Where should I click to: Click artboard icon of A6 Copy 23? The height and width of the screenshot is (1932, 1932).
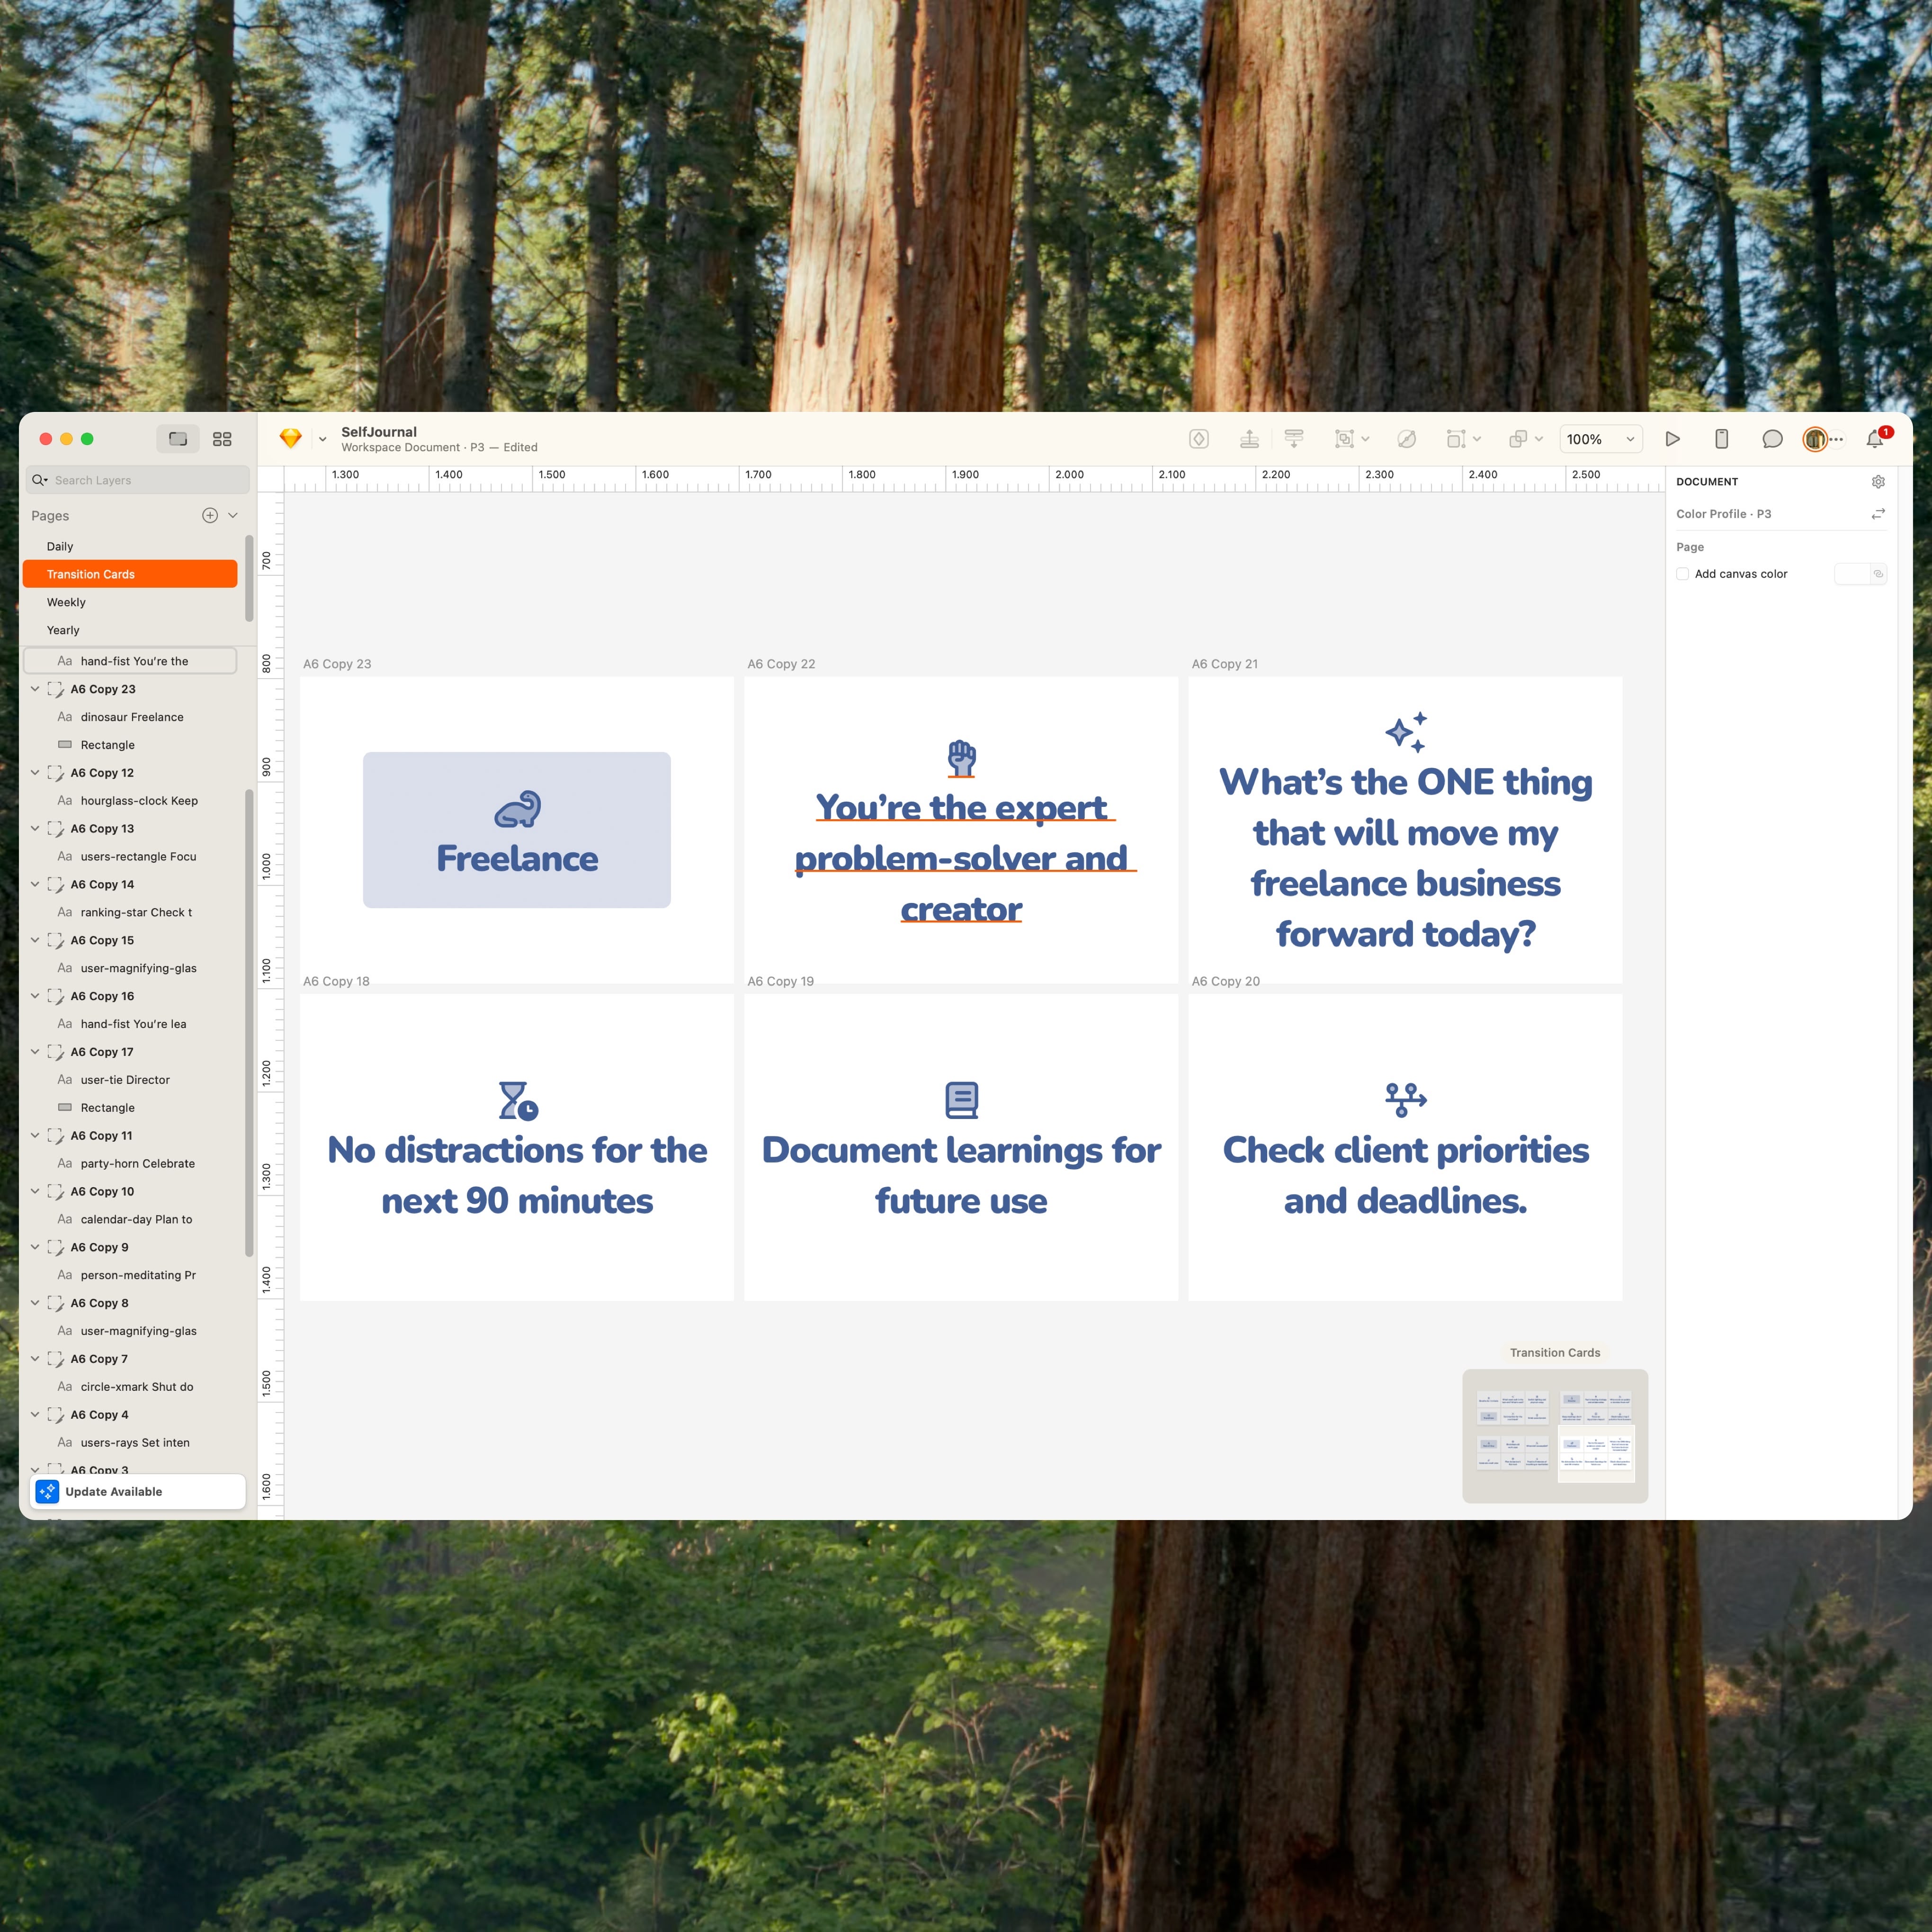[55, 689]
